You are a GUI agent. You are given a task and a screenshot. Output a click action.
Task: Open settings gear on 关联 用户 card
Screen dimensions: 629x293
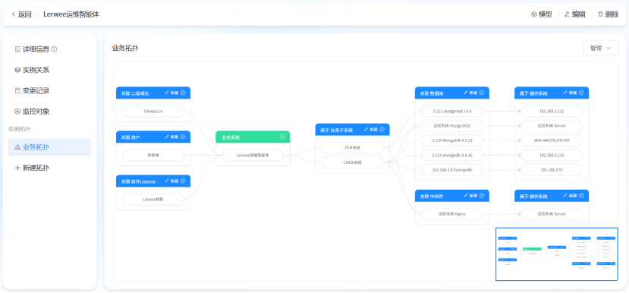[183, 137]
